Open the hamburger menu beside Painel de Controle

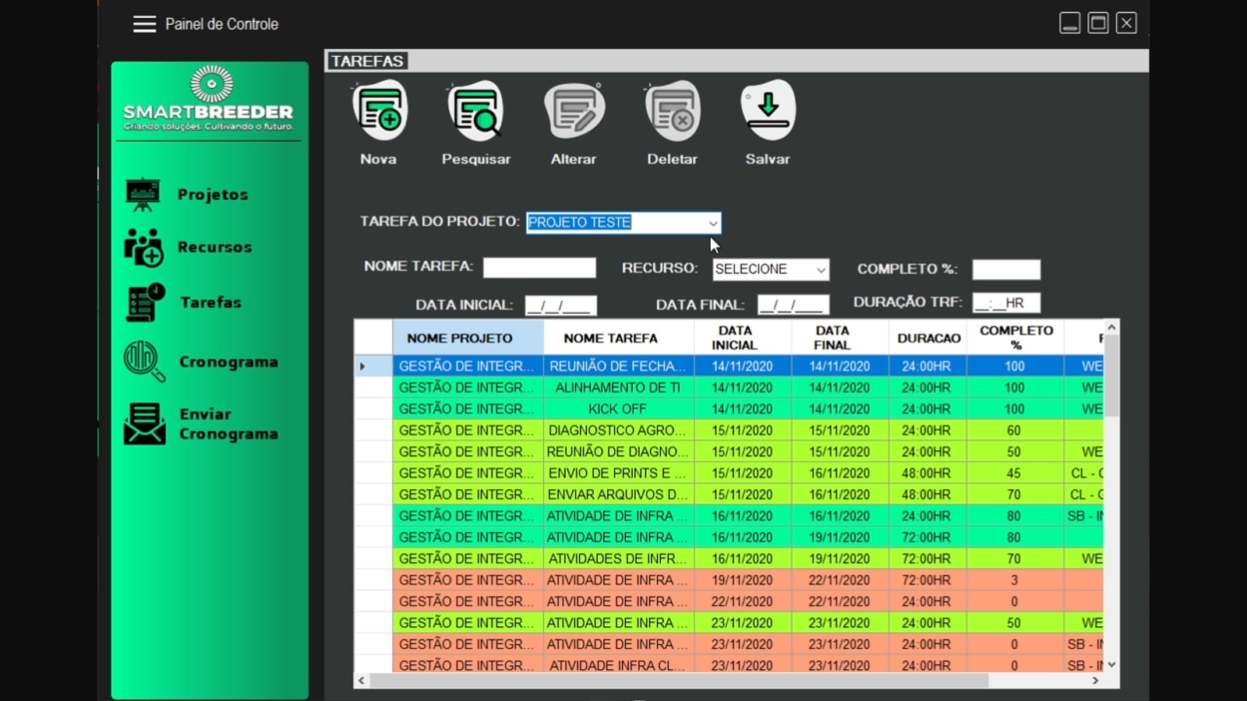tap(144, 24)
